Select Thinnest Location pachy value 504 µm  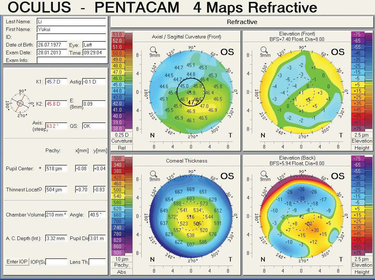click(x=56, y=190)
